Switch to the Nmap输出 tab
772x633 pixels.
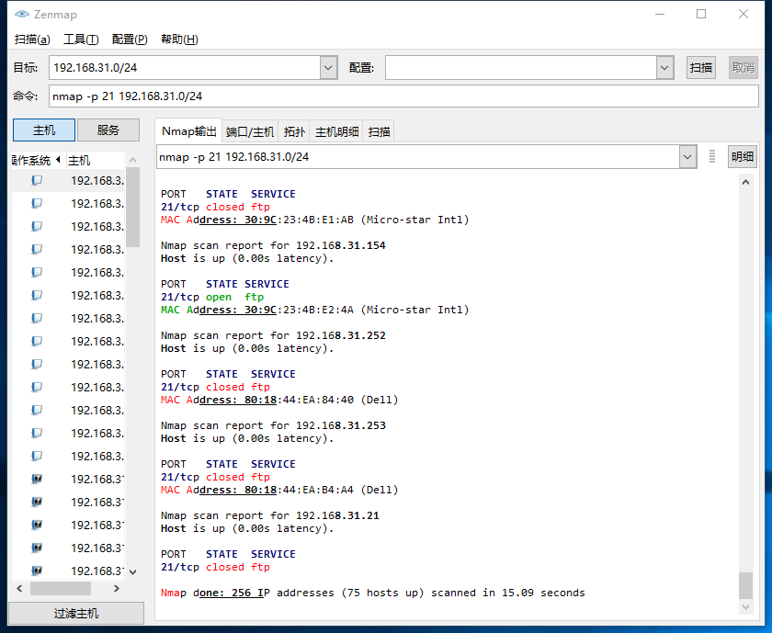coord(189,131)
